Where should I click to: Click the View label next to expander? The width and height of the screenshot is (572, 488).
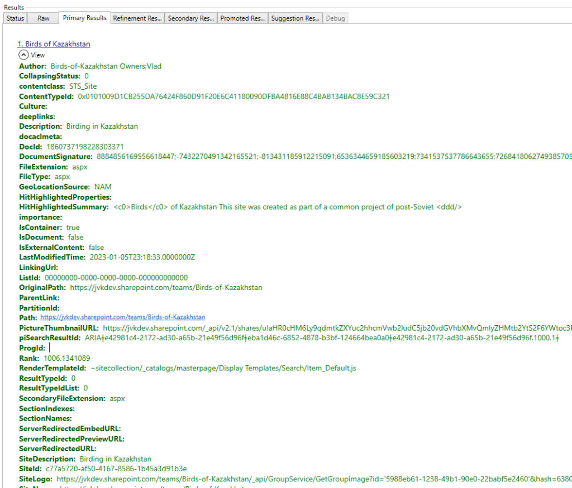37,55
